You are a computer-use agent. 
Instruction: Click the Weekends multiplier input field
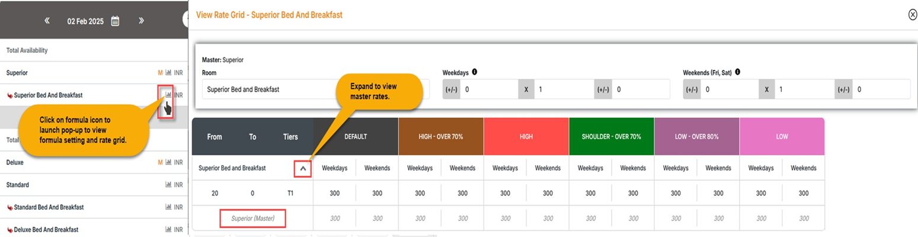pyautogui.click(x=804, y=89)
